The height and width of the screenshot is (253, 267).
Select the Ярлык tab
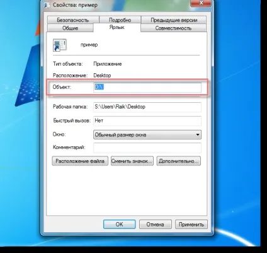(x=116, y=27)
